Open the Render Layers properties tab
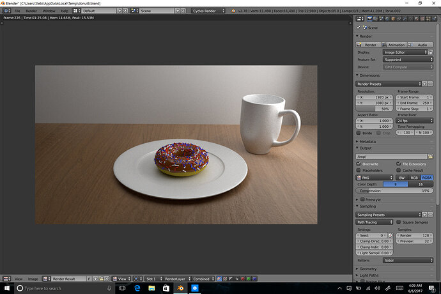The width and height of the screenshot is (441, 294). pyautogui.click(x=375, y=19)
